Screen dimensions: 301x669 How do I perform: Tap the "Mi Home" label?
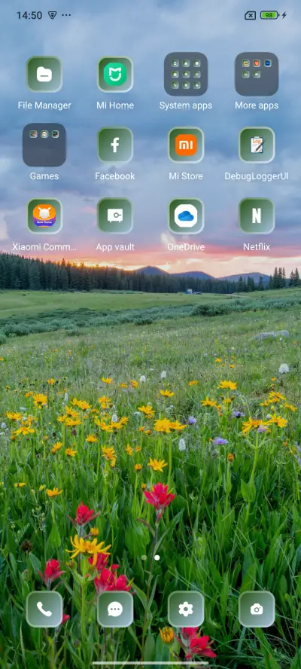[115, 105]
